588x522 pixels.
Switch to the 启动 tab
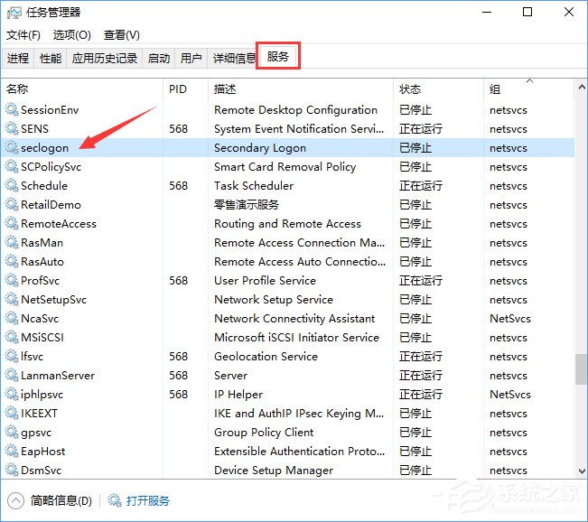(159, 58)
